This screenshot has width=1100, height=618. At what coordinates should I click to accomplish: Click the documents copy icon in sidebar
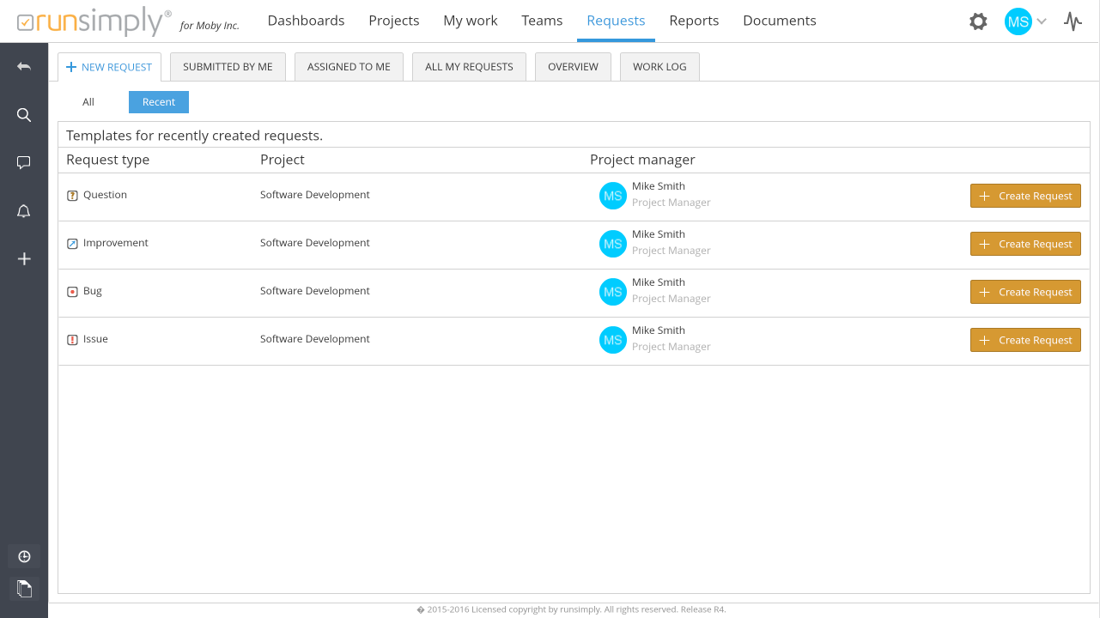[24, 588]
